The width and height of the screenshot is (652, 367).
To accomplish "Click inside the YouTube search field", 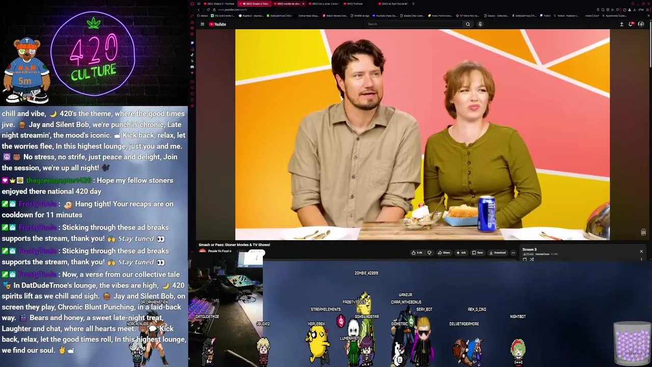I will point(414,24).
